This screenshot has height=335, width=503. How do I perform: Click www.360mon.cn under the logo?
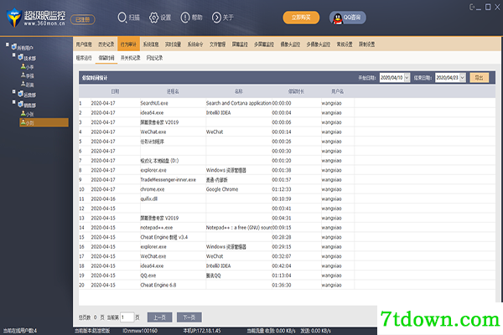[44, 23]
